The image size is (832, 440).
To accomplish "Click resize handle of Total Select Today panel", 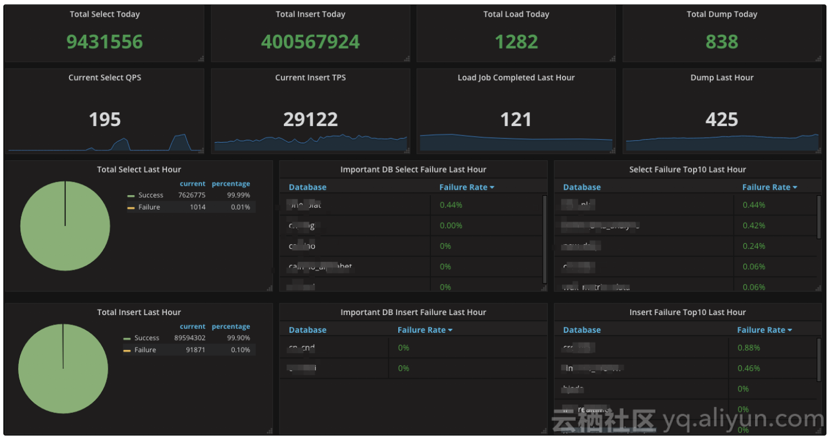I will pyautogui.click(x=201, y=59).
